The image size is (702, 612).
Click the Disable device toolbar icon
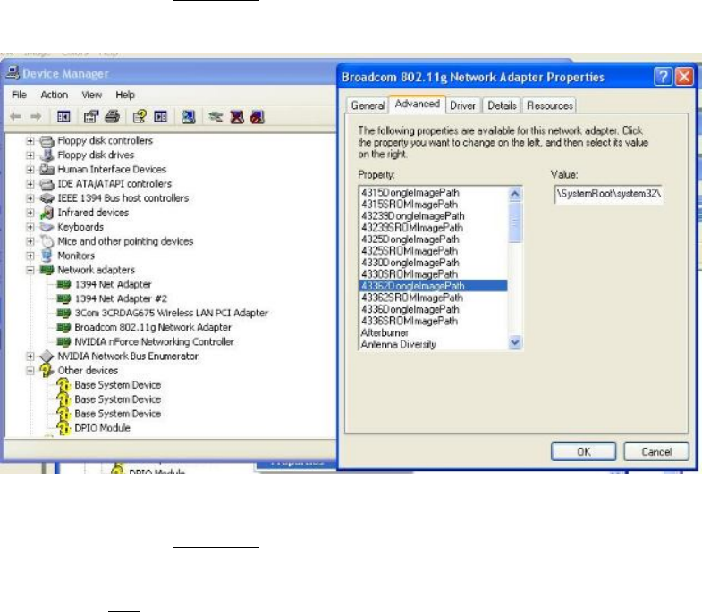pos(258,117)
